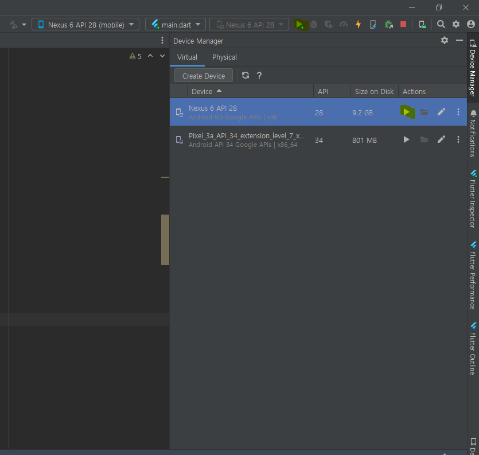The height and width of the screenshot is (455, 479).
Task: Start debugging with the bug icon
Action: coord(314,25)
